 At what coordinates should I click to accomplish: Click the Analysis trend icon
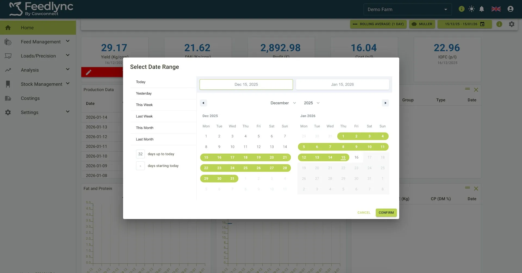(8, 70)
